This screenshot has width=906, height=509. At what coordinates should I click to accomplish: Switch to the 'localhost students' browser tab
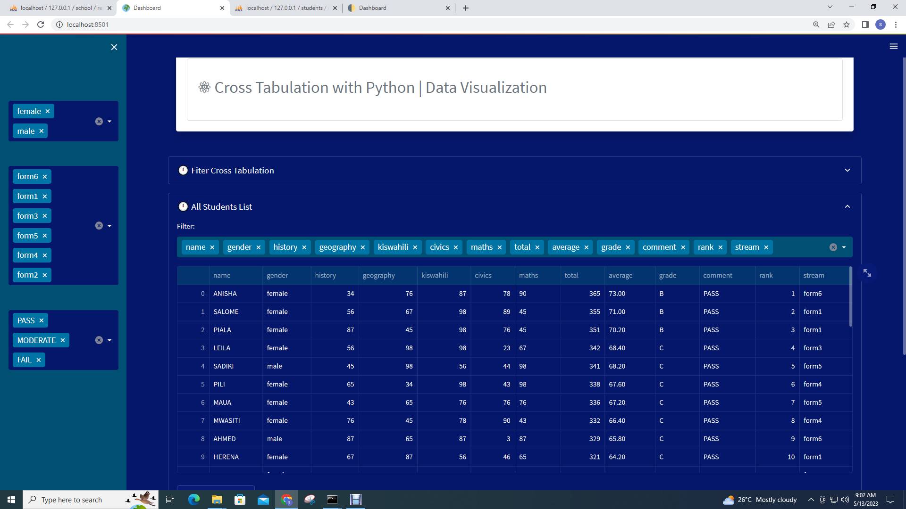pos(283,8)
